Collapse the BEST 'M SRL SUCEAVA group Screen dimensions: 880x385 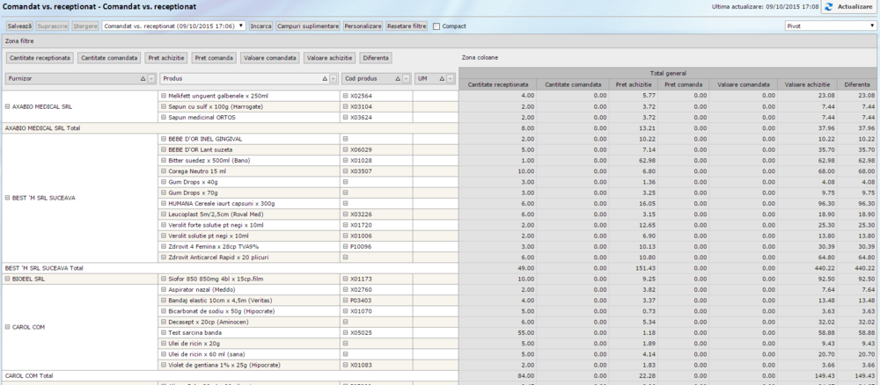click(x=8, y=198)
